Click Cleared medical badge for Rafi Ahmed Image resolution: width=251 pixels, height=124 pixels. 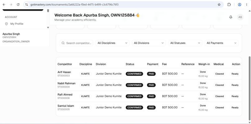(x=220, y=96)
